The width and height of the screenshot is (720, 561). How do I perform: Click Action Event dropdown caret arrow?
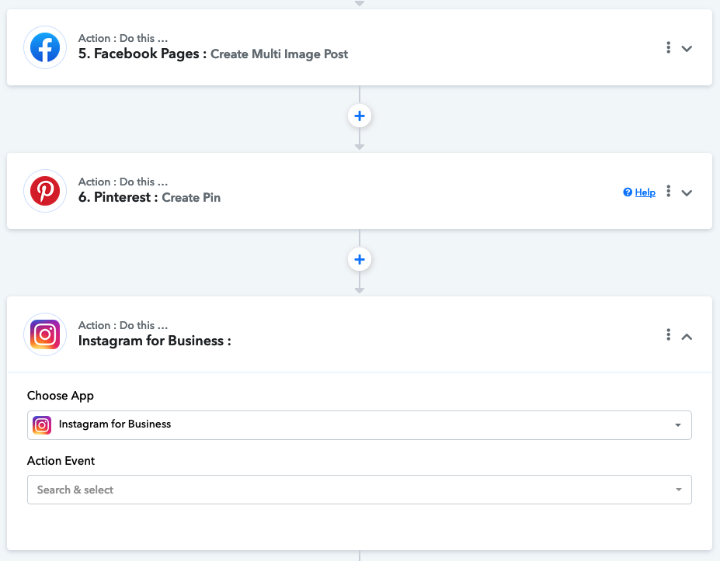click(678, 490)
